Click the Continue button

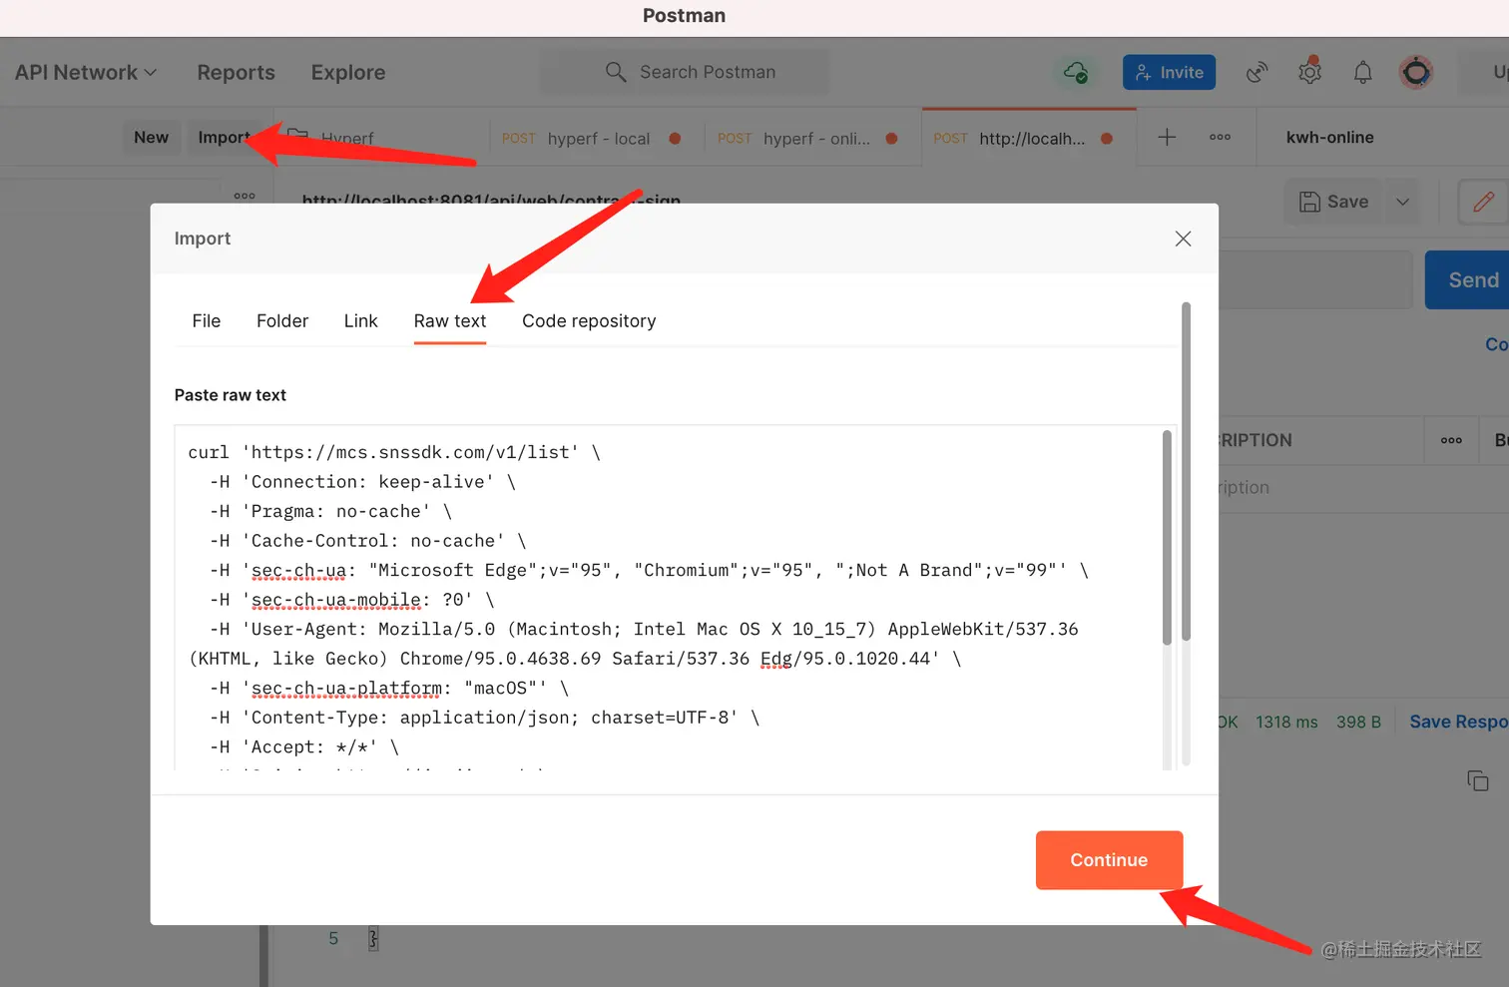tap(1109, 860)
